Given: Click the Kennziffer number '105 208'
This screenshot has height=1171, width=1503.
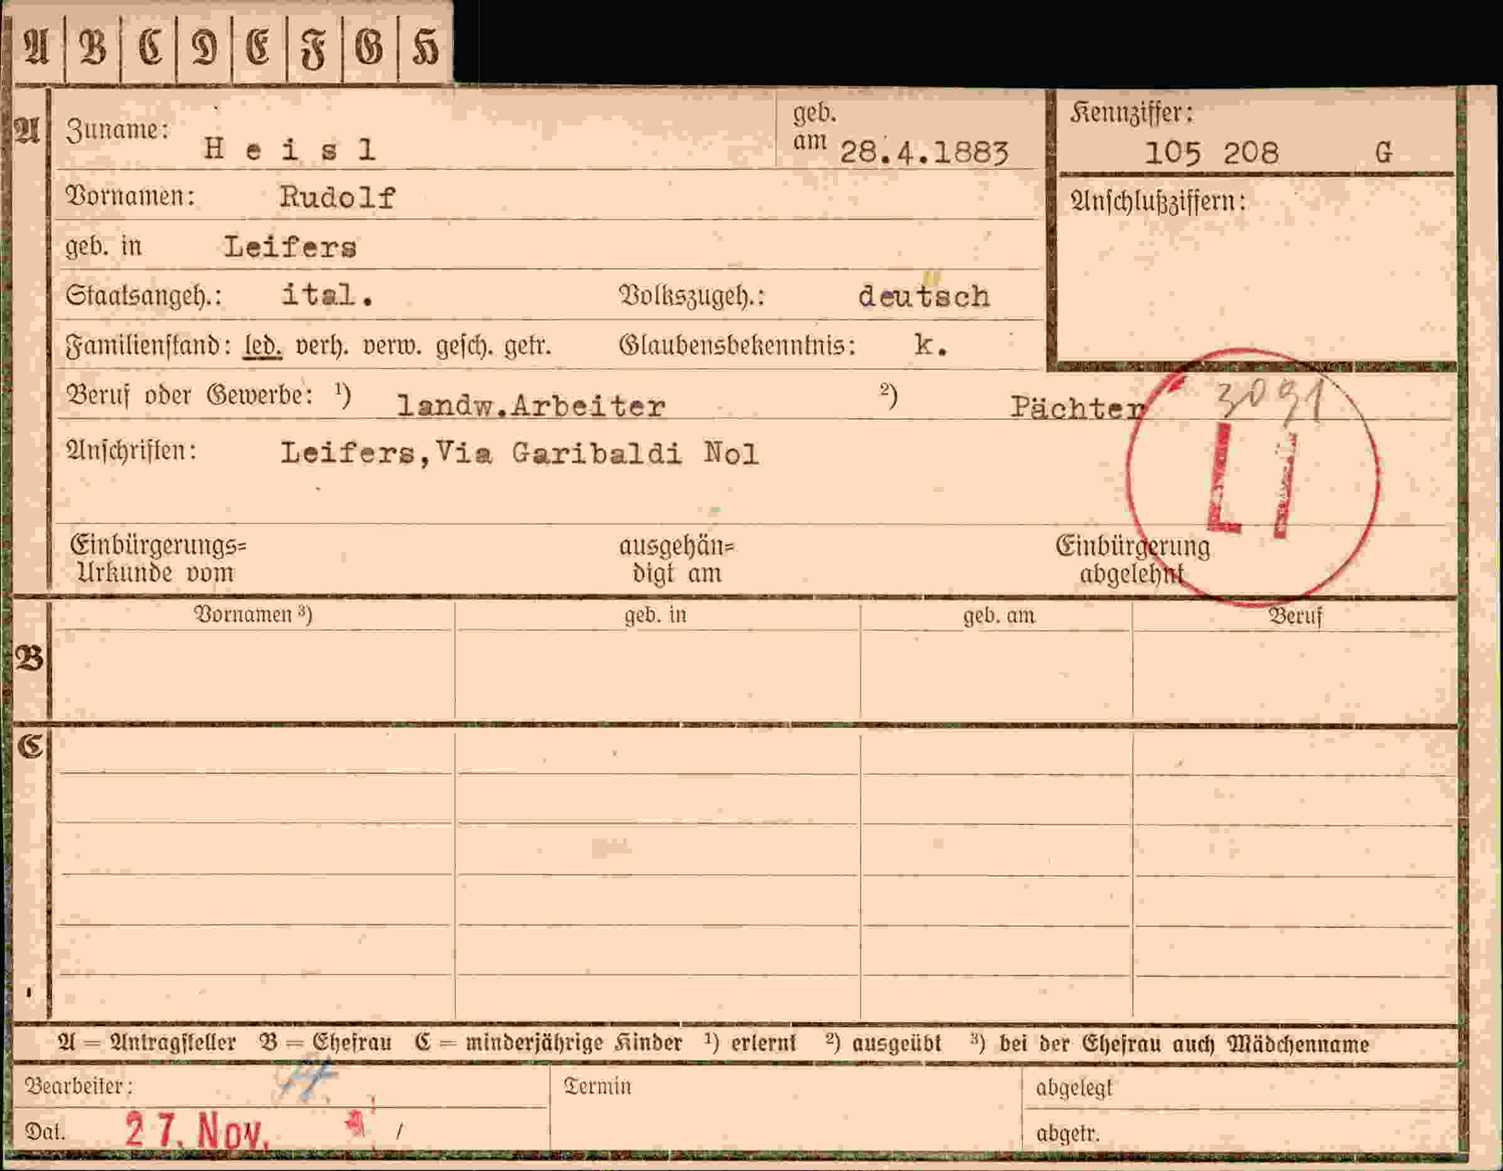Looking at the screenshot, I should point(1211,152).
